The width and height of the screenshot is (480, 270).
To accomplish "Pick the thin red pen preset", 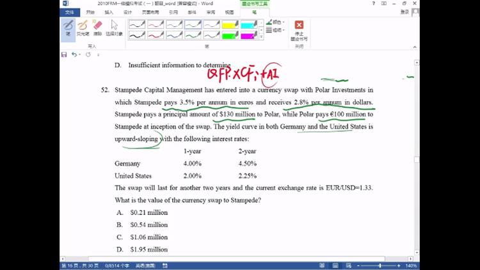I will pyautogui.click(x=156, y=24).
